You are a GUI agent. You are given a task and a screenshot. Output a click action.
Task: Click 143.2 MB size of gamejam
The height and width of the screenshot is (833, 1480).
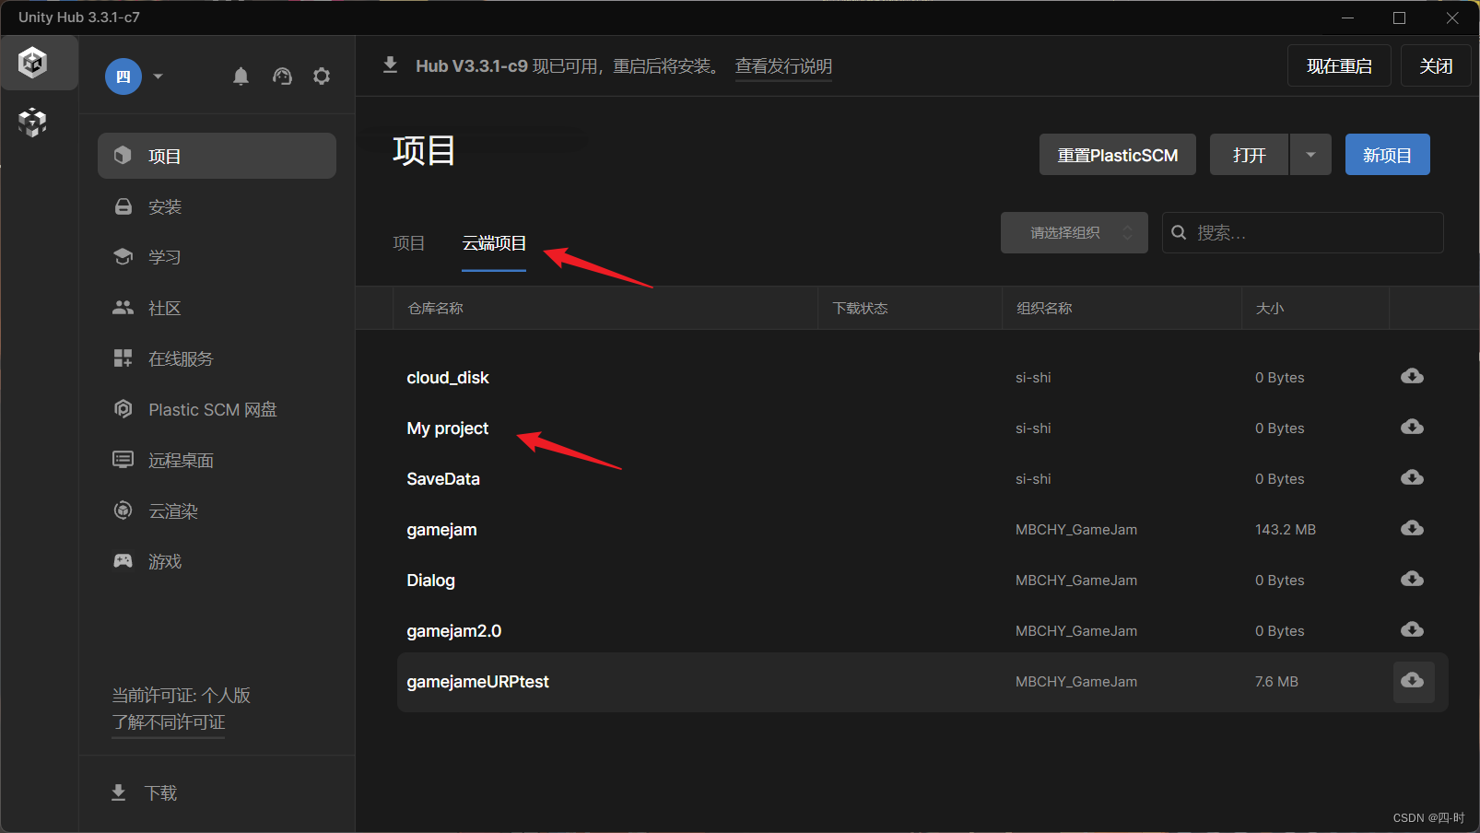(x=1286, y=530)
